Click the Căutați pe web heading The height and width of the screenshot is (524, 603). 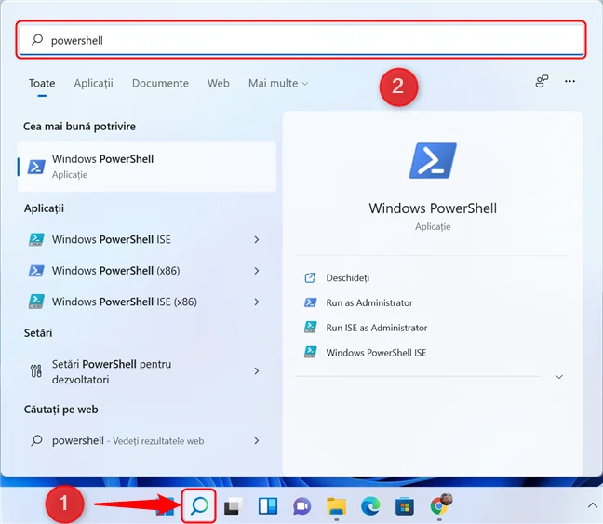click(60, 410)
